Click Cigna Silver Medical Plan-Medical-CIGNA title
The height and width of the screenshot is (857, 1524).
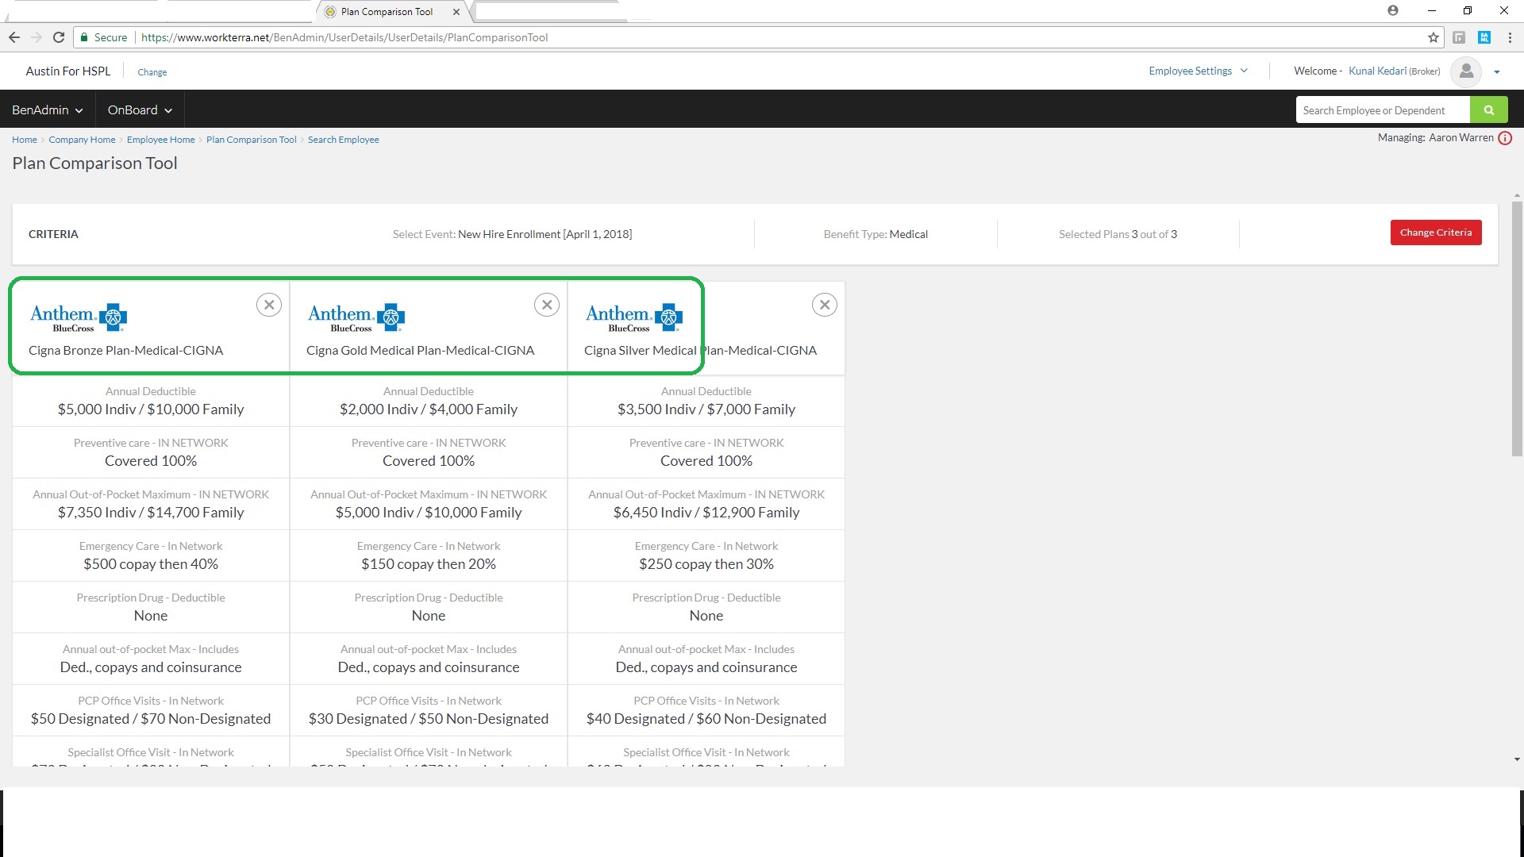pos(700,351)
